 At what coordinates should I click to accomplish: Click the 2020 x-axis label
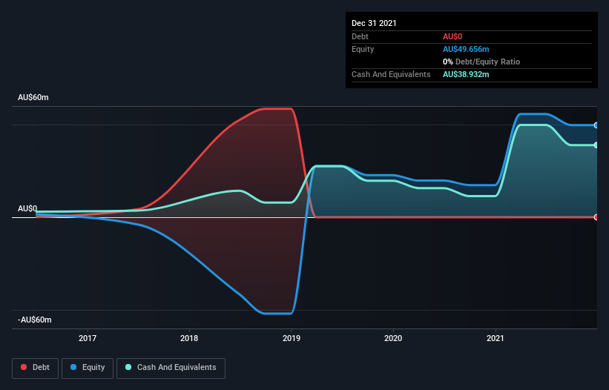[393, 338]
